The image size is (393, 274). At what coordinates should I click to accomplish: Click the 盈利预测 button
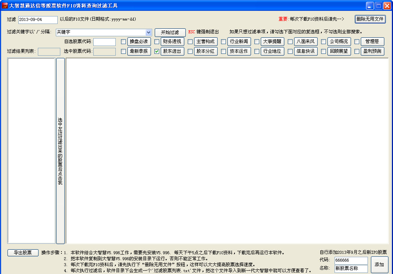pos(372,51)
